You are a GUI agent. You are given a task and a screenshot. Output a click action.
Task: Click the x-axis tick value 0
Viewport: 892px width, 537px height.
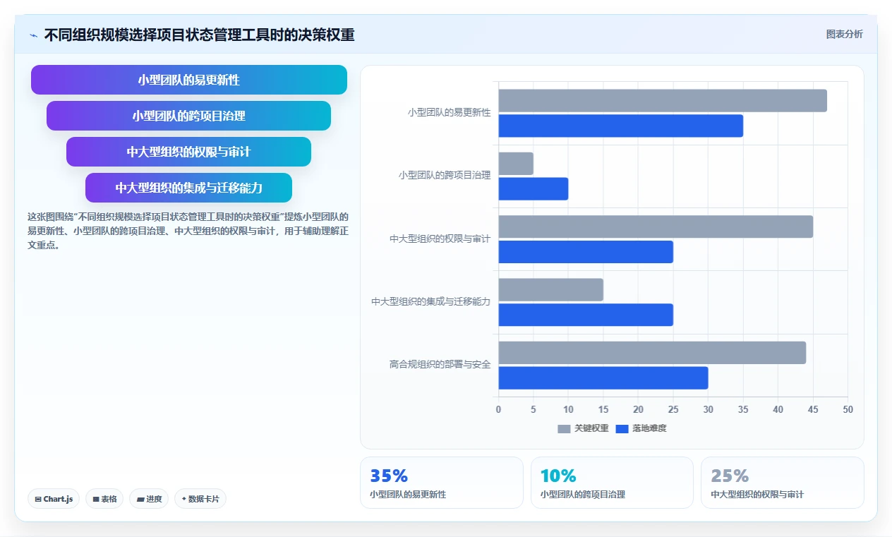tap(498, 410)
